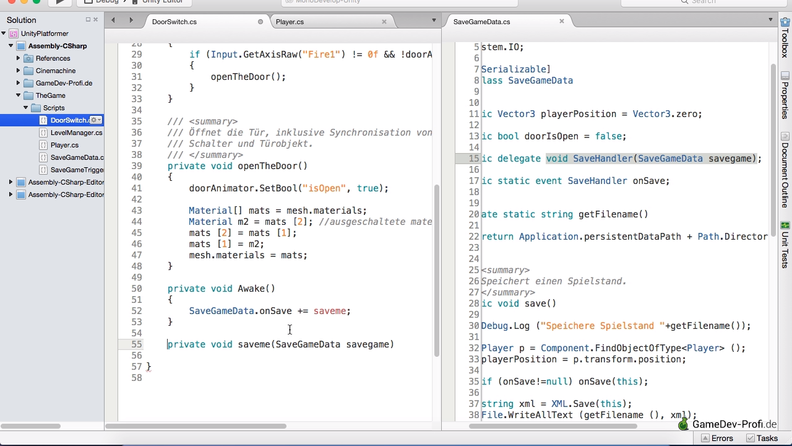Open the Document Outline side pad

(785, 169)
